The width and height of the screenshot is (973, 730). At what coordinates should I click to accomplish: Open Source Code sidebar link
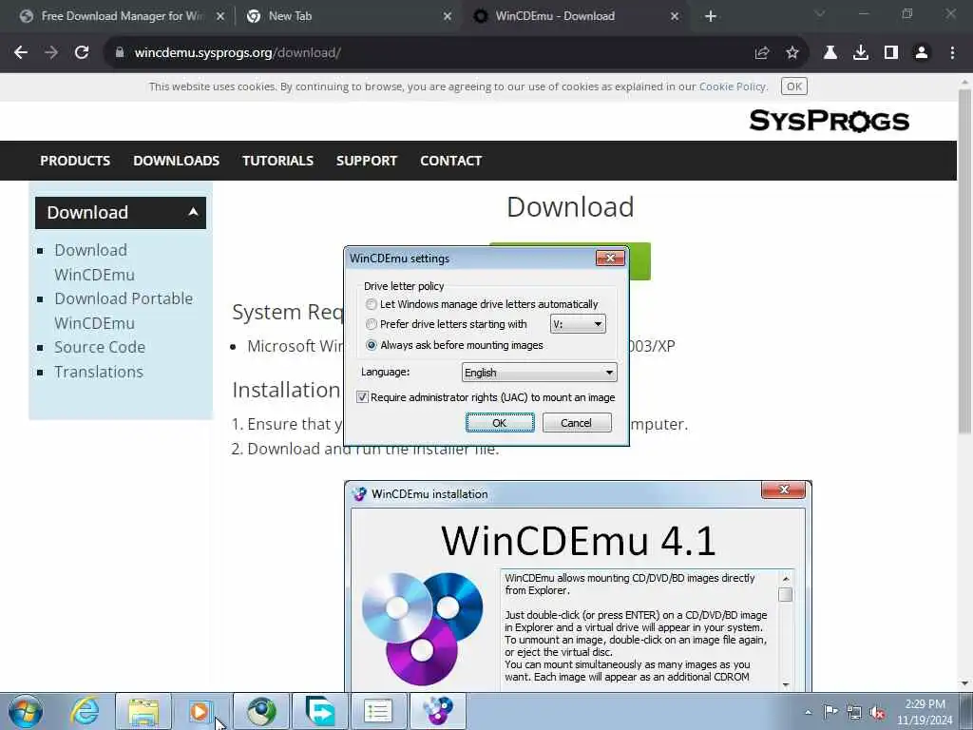point(99,347)
